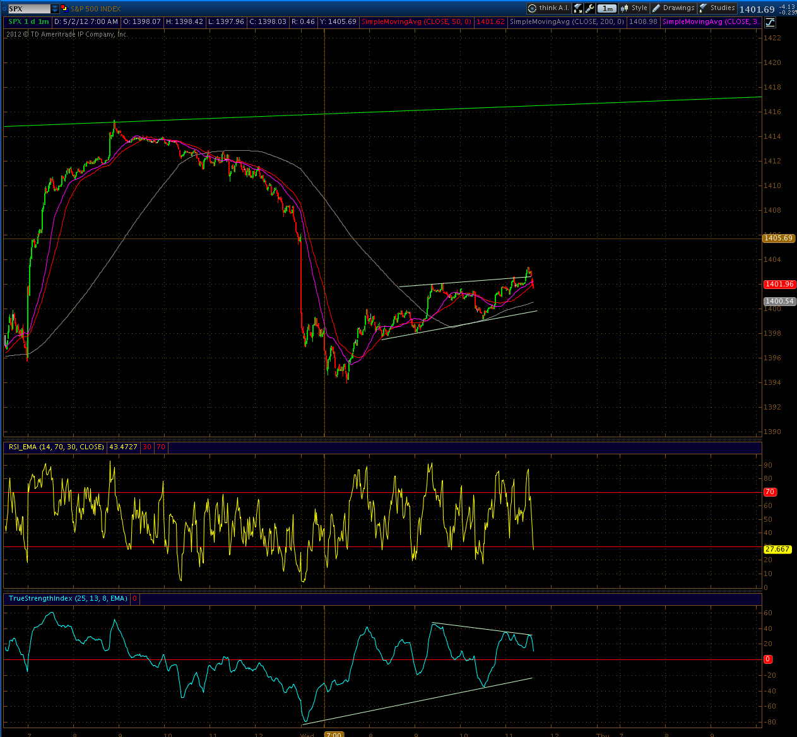Click the SPX symbol input field
797x737 pixels.
29,9
